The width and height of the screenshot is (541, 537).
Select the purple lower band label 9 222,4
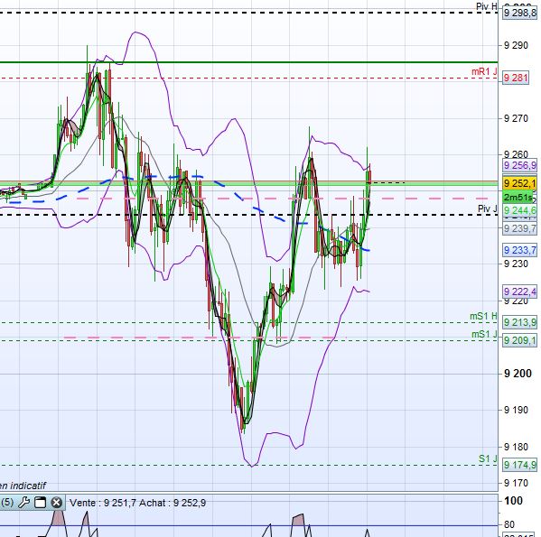[x=519, y=292]
